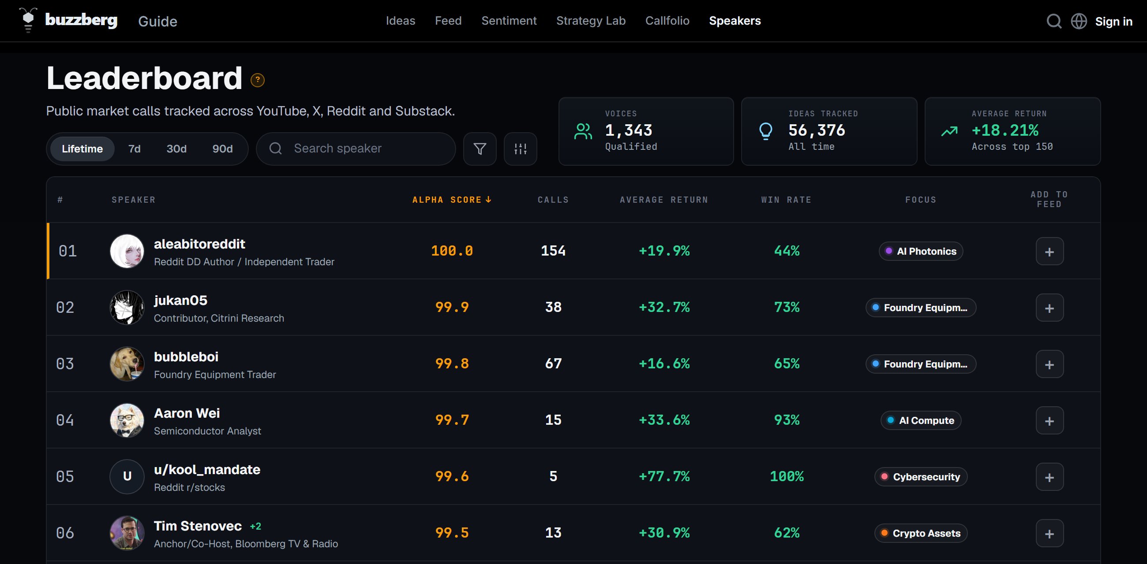1147x564 pixels.
Task: Open the sliders settings button
Action: pyautogui.click(x=520, y=148)
